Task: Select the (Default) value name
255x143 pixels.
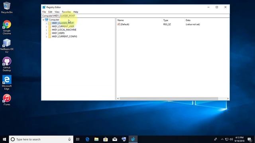Action: tap(125, 24)
